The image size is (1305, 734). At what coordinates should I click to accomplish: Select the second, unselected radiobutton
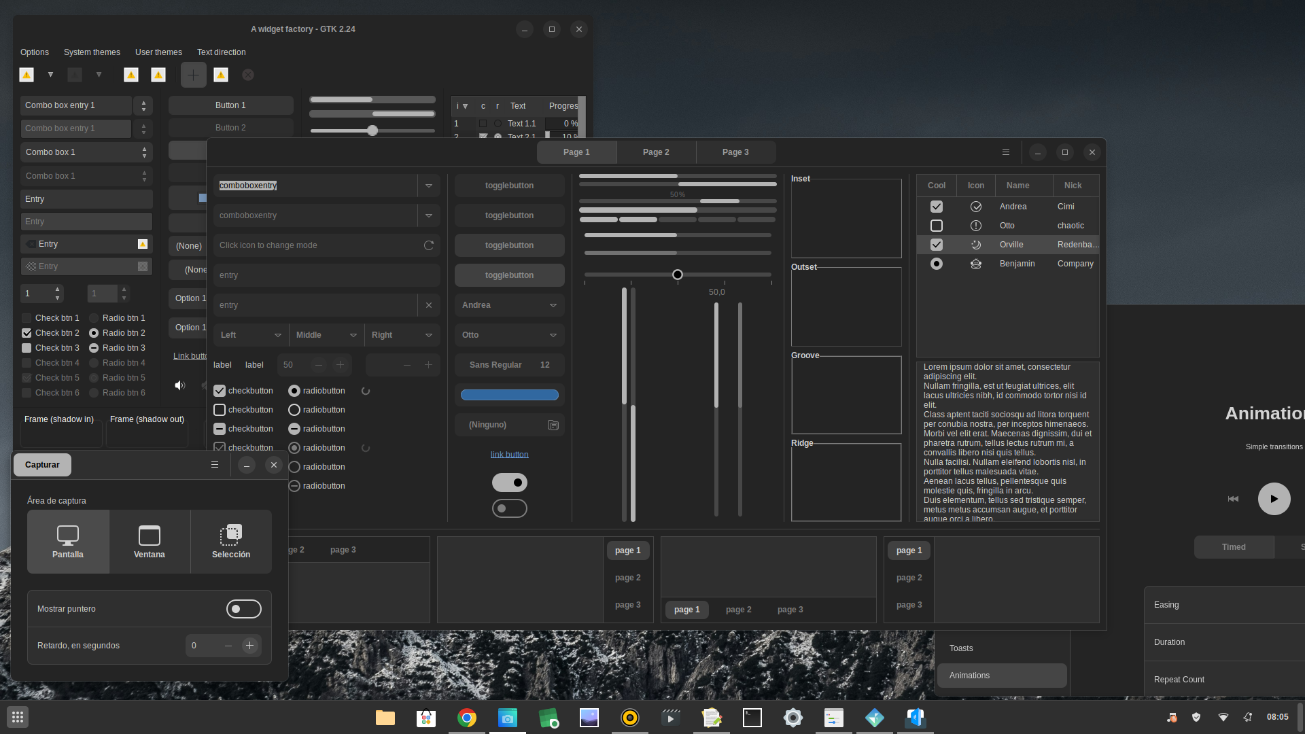point(294,410)
